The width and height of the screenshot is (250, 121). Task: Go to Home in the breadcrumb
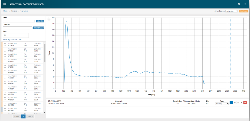coord(6,11)
